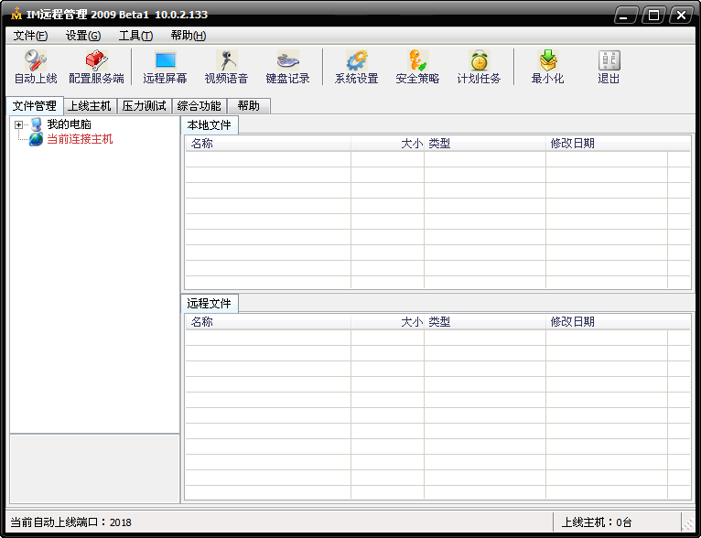The height and width of the screenshot is (538, 701).
Task: Open the 视频语音 video voice tool
Action: (226, 67)
